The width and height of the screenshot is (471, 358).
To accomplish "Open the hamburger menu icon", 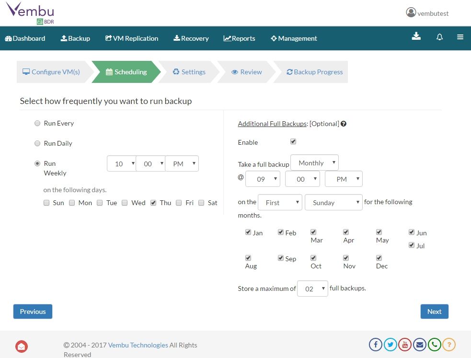I will pos(460,37).
